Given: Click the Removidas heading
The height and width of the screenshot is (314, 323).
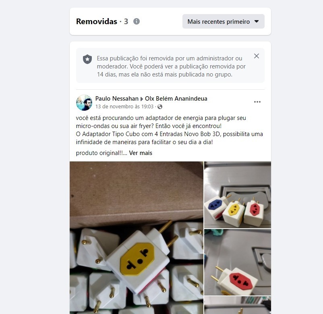Looking at the screenshot, I should [97, 21].
